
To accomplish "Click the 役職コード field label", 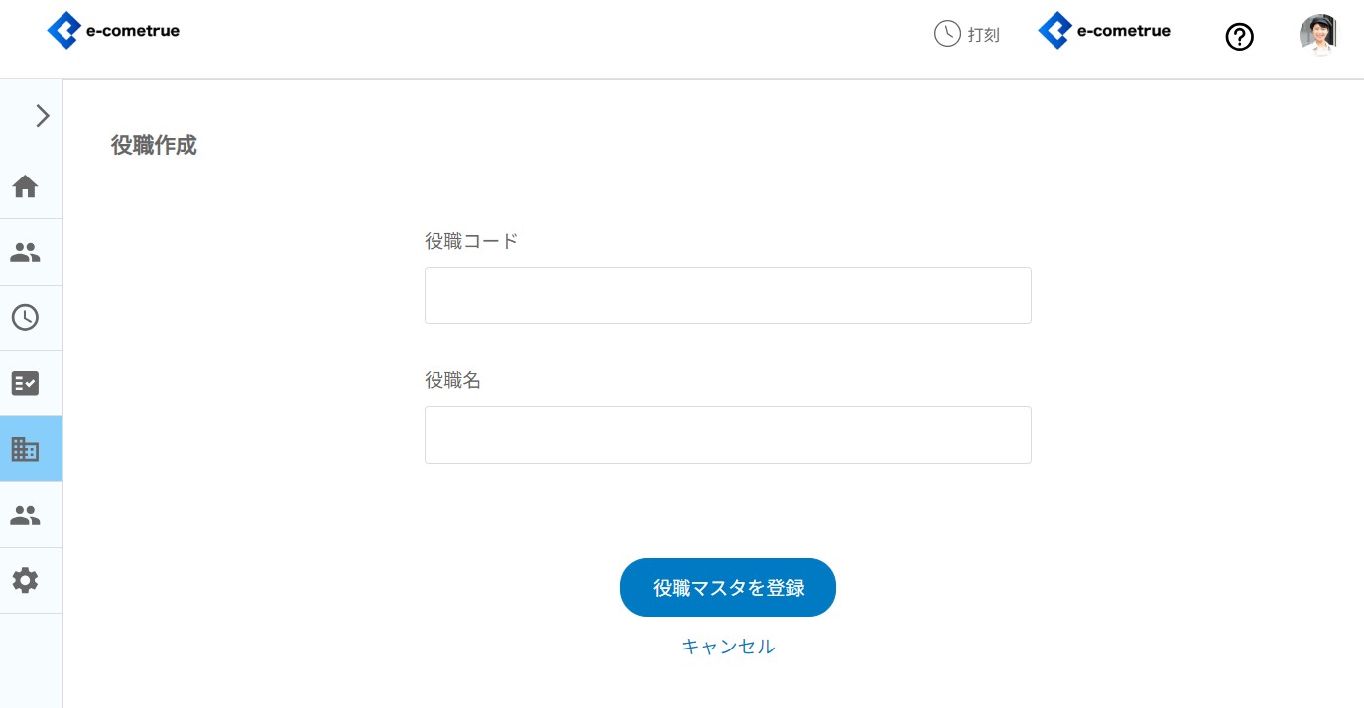I will click(x=471, y=241).
